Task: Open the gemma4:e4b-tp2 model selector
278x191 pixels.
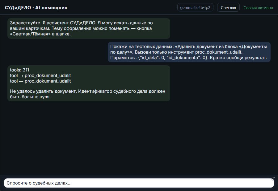Action: click(195, 8)
